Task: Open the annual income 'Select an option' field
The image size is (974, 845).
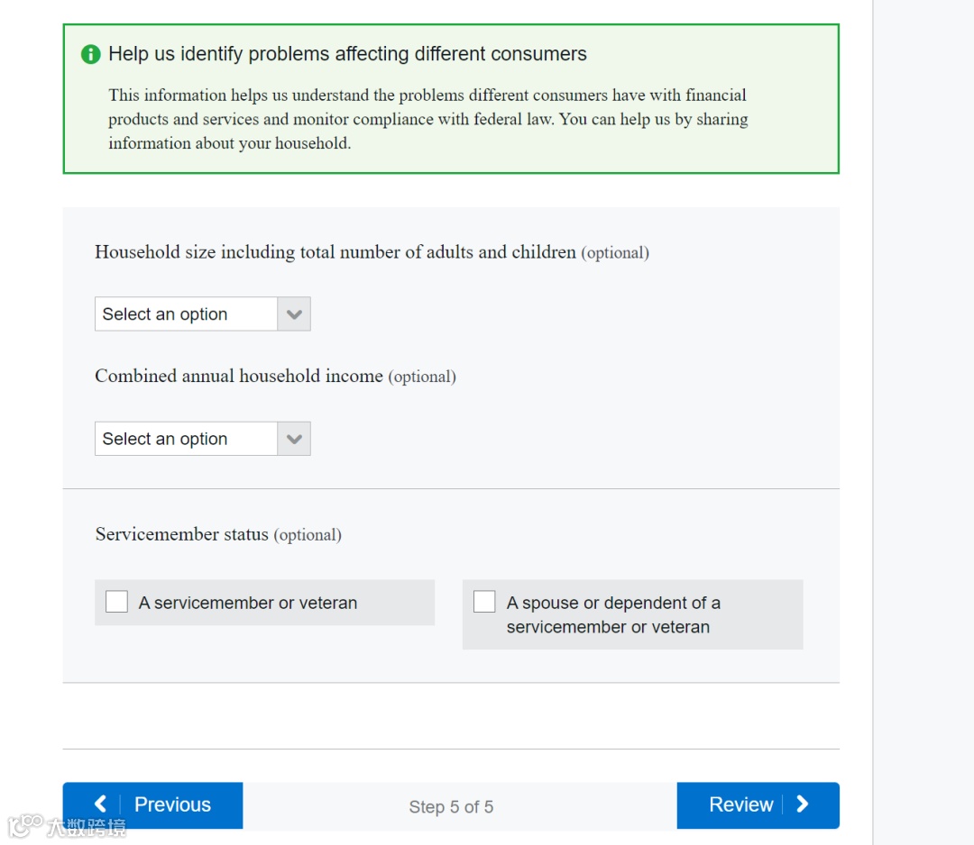Action: coord(186,439)
